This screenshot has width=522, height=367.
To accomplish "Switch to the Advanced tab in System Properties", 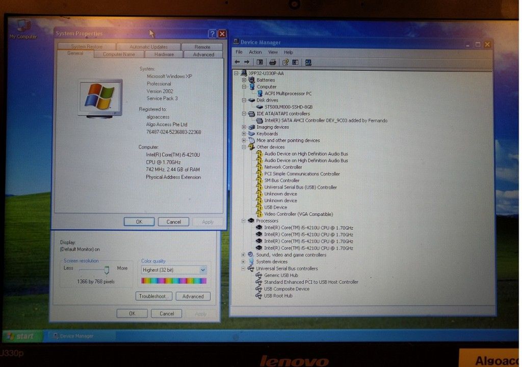I will (x=203, y=54).
